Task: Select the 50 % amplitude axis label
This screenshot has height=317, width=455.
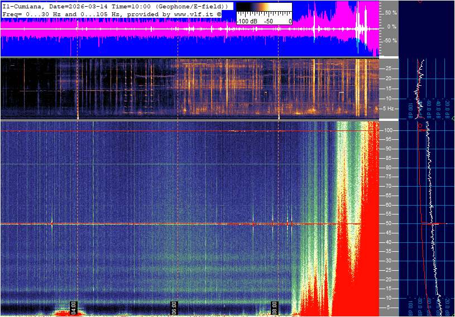Action: pos(391,12)
